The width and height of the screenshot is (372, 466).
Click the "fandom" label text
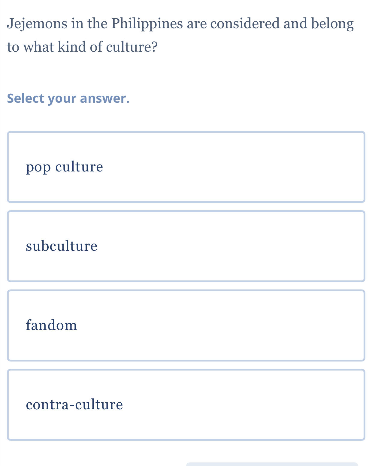[51, 325]
